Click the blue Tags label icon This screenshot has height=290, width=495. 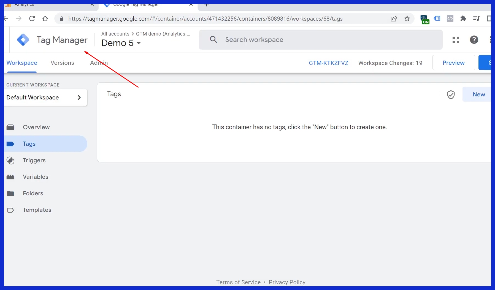click(10, 144)
